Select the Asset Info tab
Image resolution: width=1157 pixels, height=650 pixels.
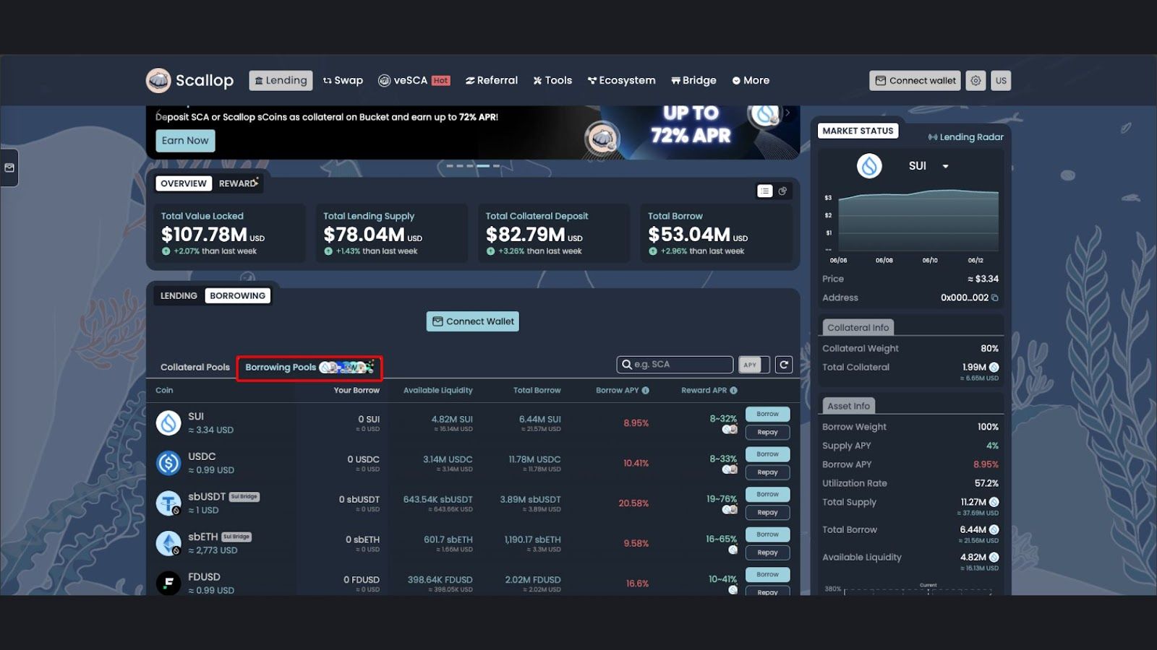click(848, 406)
